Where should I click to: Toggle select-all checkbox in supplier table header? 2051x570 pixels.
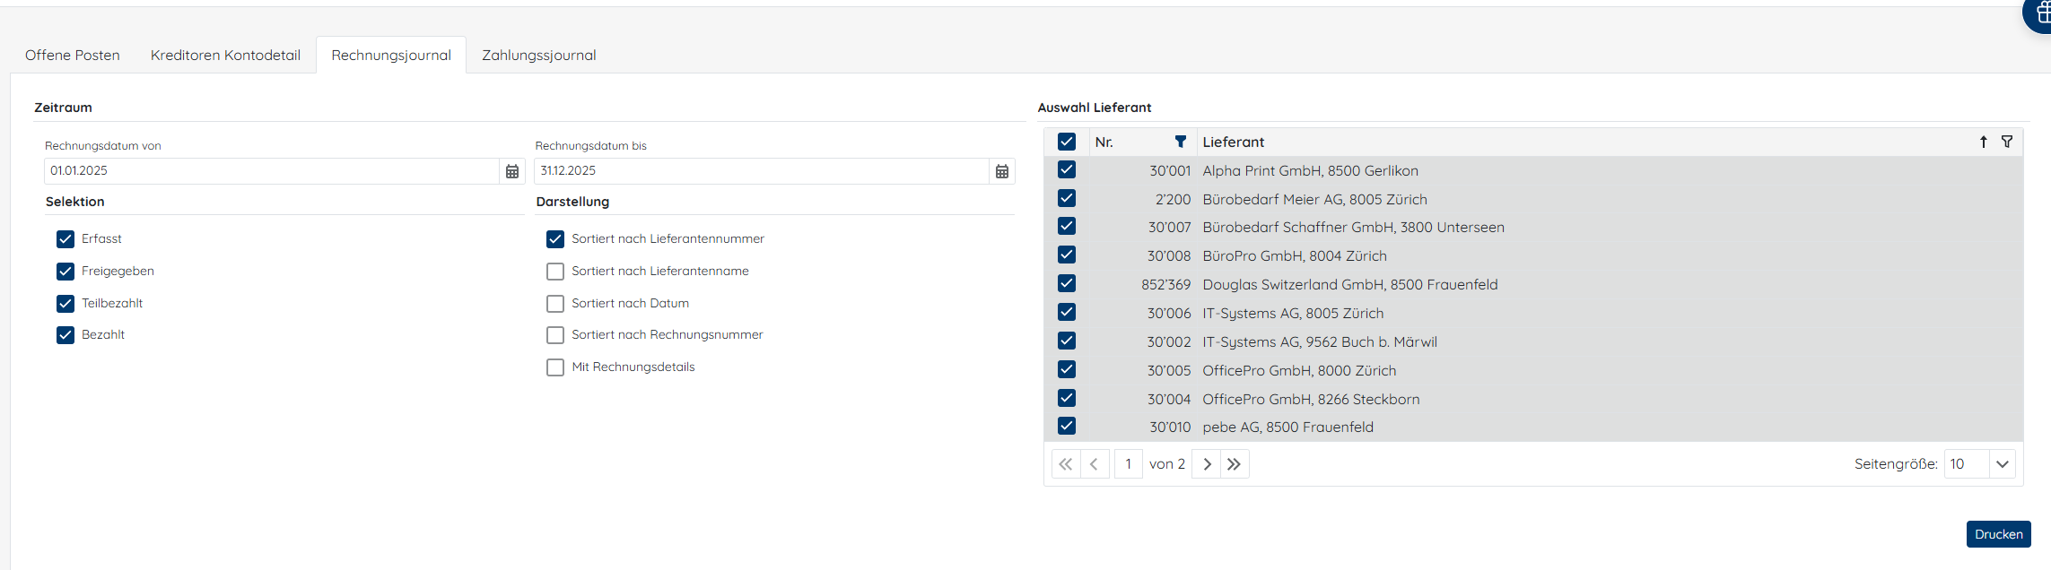[x=1067, y=142]
